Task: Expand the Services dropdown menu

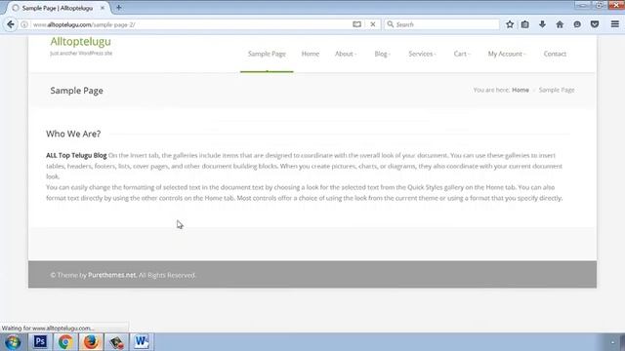Action: 422,54
